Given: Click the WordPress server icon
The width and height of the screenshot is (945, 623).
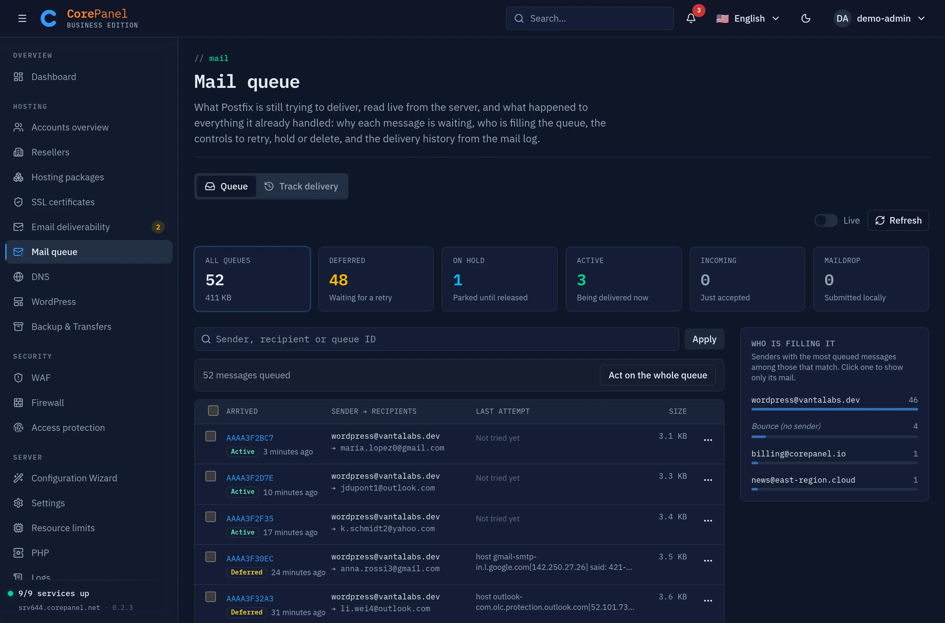Looking at the screenshot, I should pyautogui.click(x=18, y=302).
